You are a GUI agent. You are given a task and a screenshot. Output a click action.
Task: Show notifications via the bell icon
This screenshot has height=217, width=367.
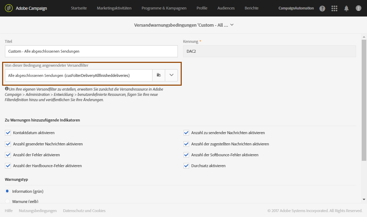click(x=346, y=8)
